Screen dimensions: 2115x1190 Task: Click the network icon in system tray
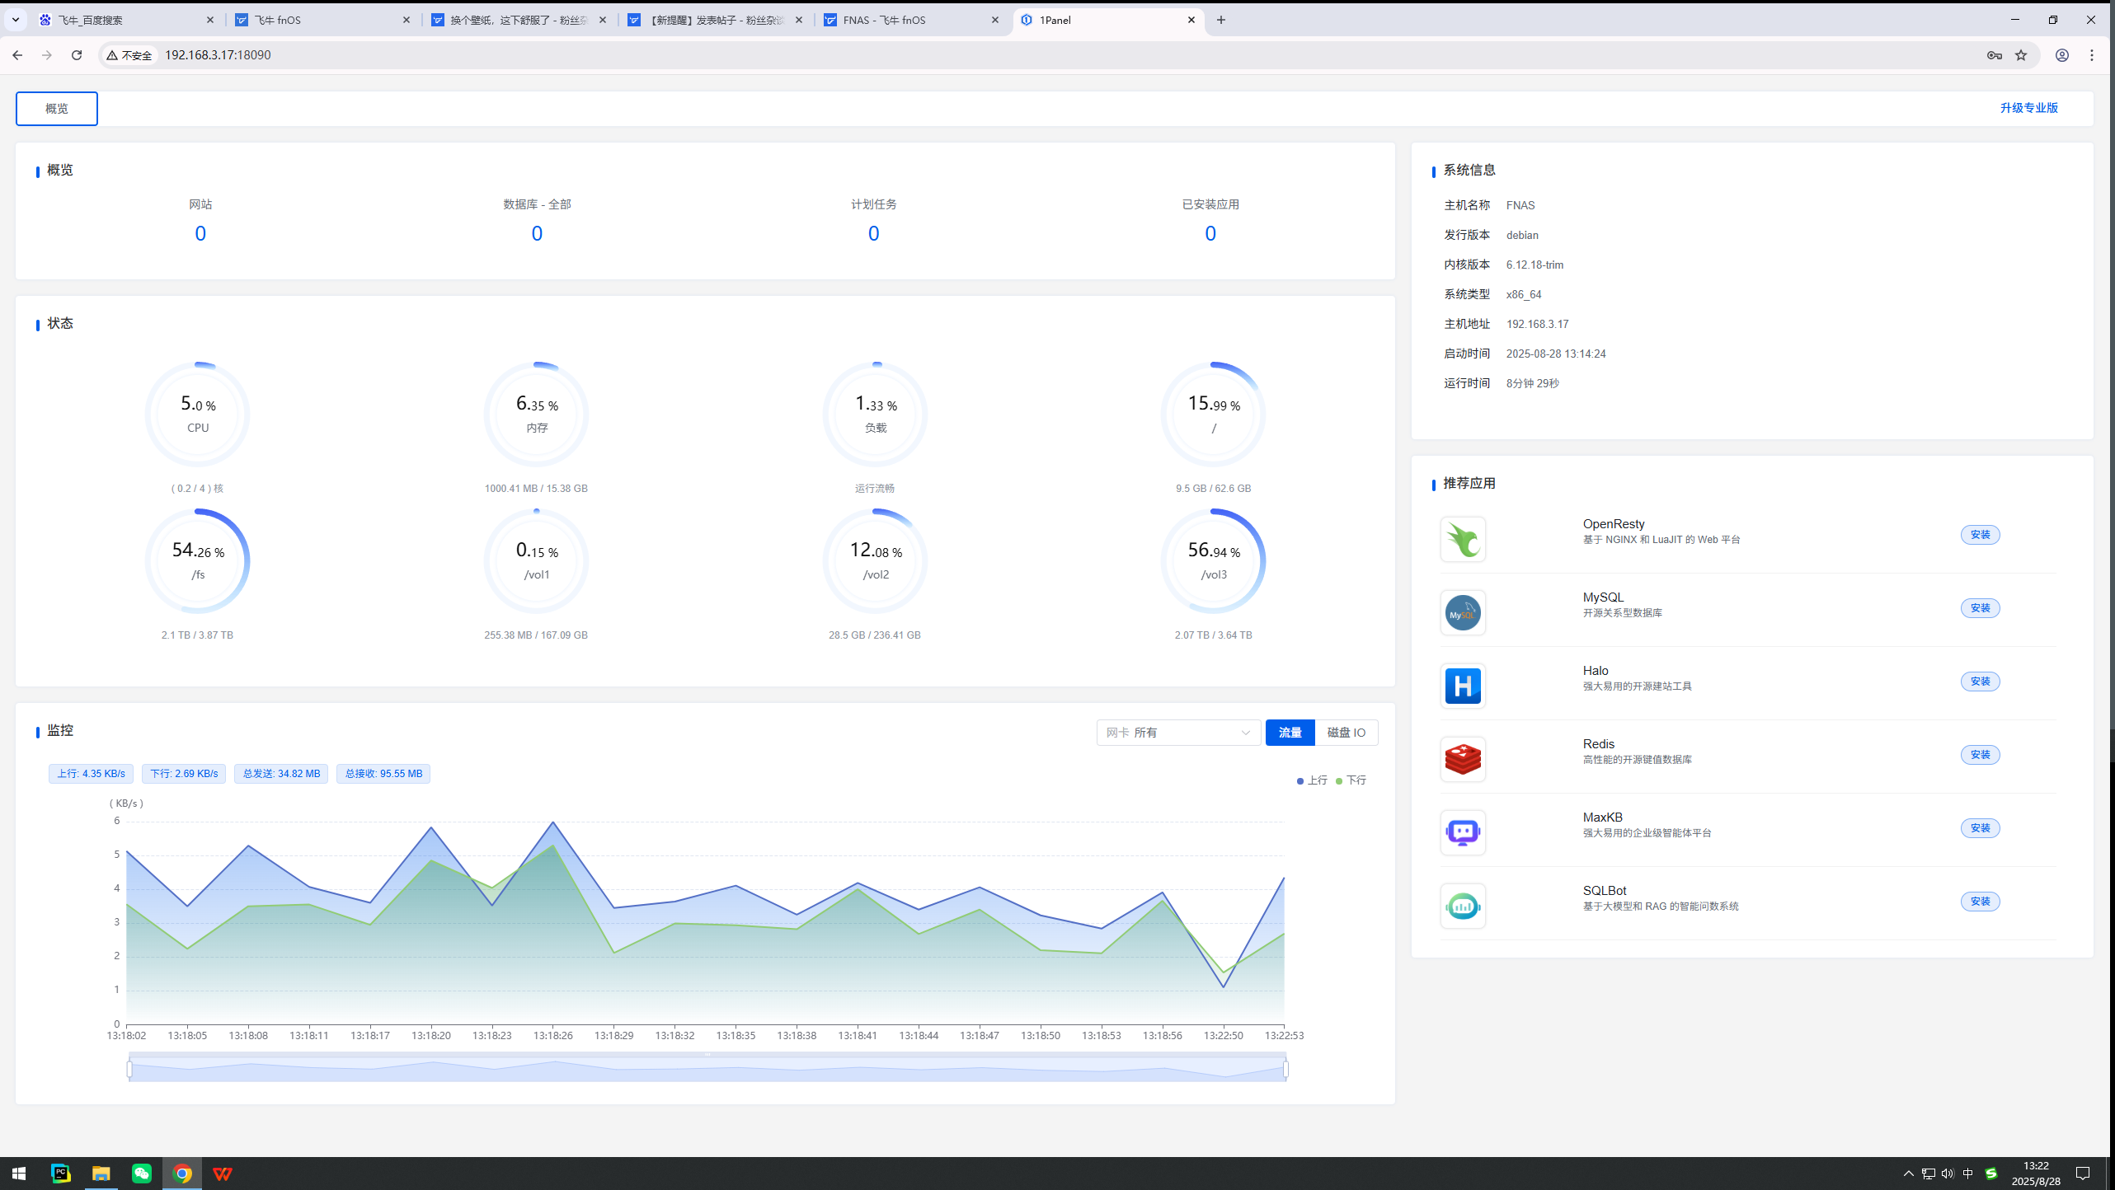pyautogui.click(x=1929, y=1174)
